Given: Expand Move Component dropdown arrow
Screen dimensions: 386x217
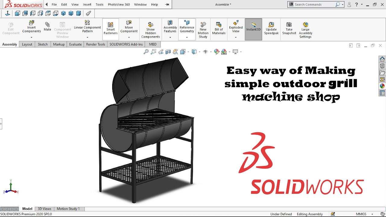Looking at the screenshot, I should pyautogui.click(x=129, y=37).
